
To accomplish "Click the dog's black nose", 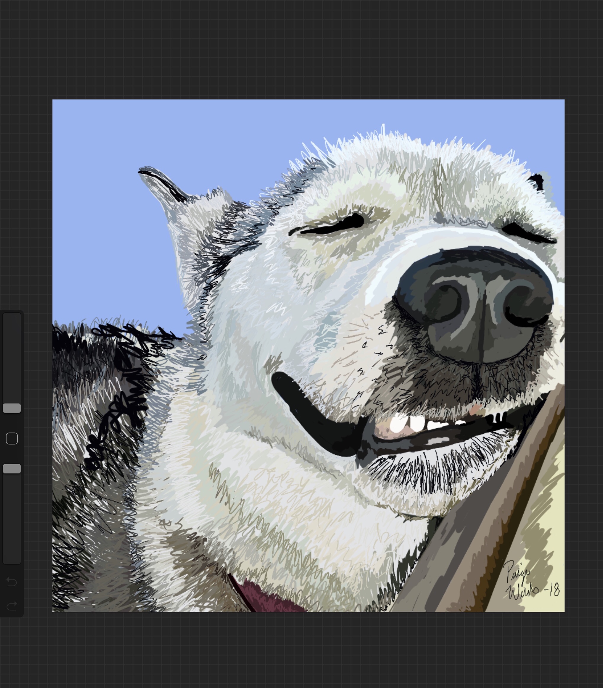I will tap(477, 303).
